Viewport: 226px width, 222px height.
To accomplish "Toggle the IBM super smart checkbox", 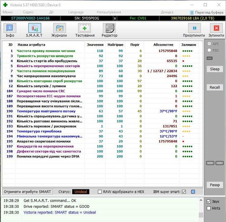I will pyautogui.click(x=184, y=192).
